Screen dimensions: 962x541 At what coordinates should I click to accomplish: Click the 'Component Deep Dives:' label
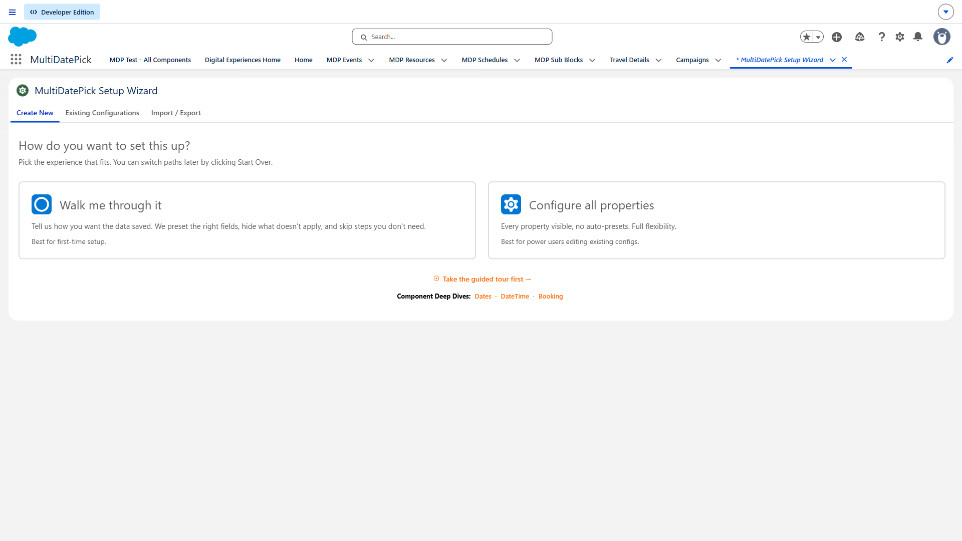pyautogui.click(x=434, y=296)
